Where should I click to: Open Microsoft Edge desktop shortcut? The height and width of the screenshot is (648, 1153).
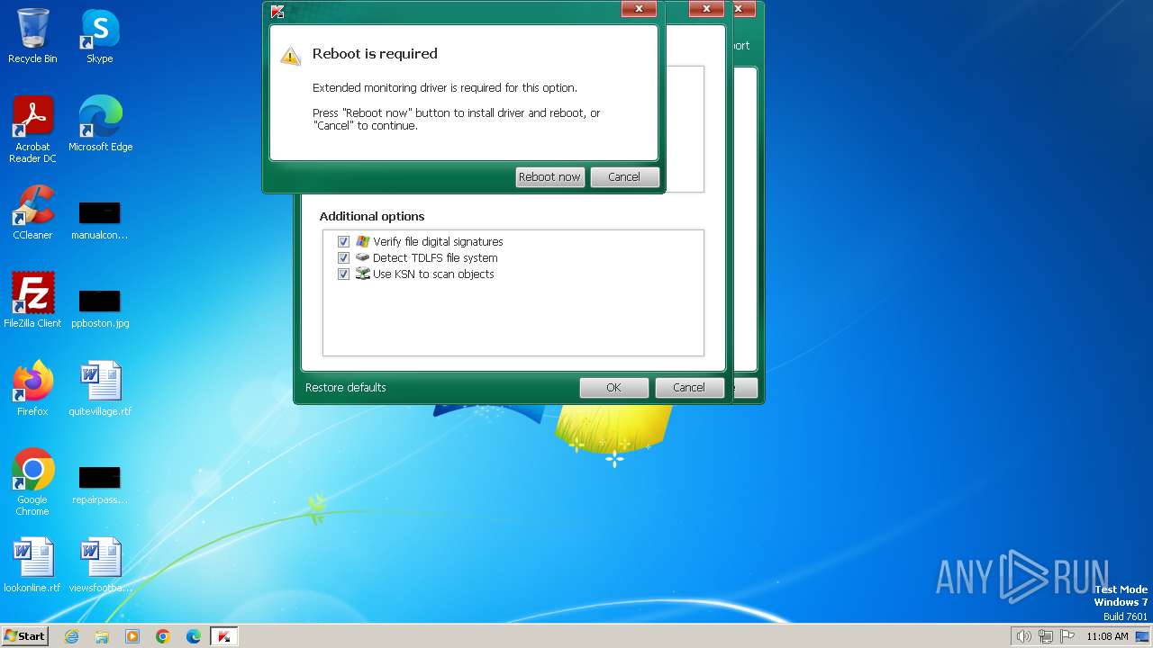[x=100, y=124]
